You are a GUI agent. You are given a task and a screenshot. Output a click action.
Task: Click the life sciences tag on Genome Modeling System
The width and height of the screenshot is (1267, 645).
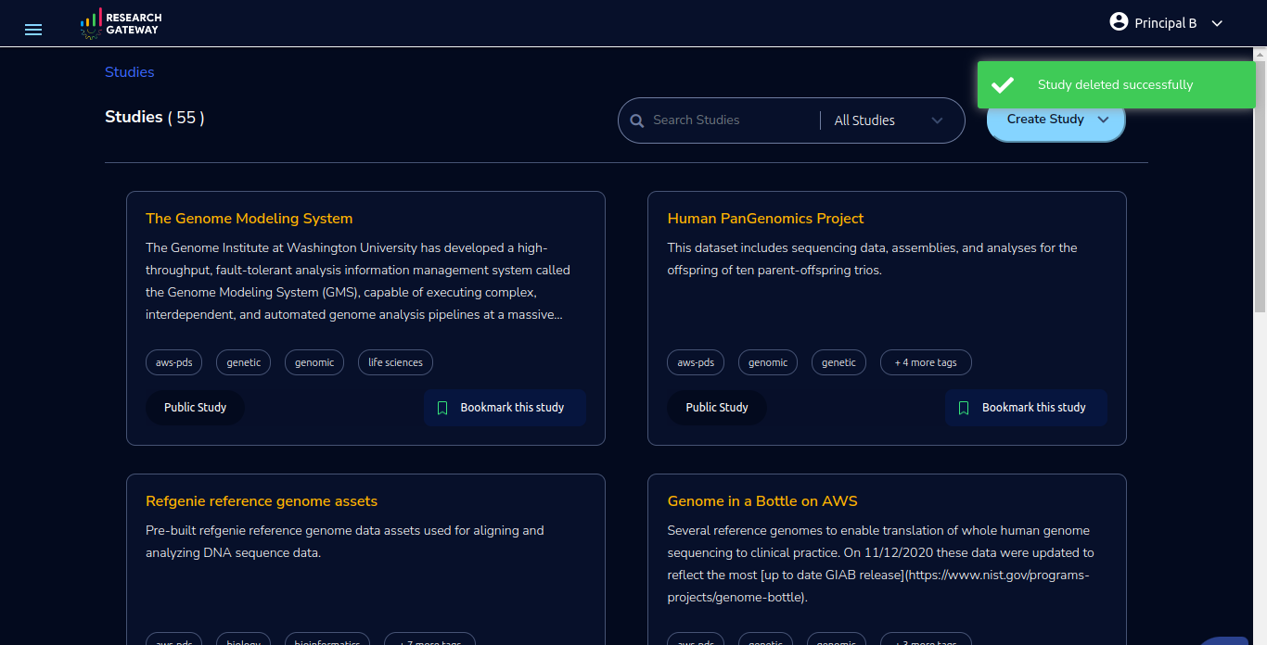click(395, 362)
